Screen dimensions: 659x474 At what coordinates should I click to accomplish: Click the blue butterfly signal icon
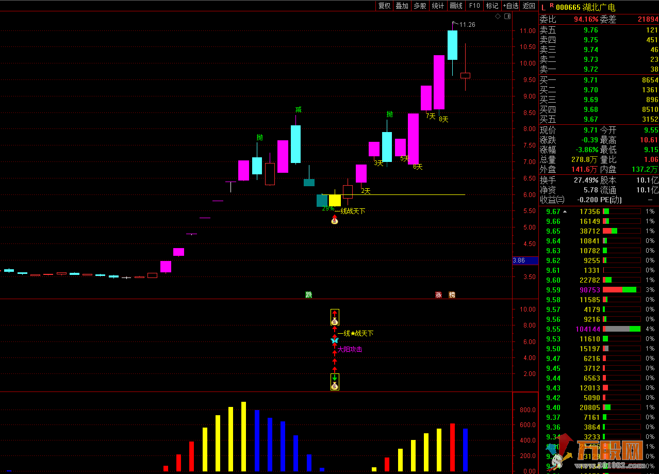[x=334, y=341]
